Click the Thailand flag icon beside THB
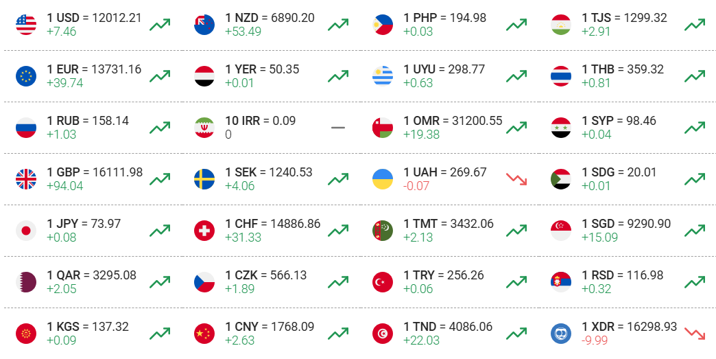716x359 pixels. click(x=561, y=76)
